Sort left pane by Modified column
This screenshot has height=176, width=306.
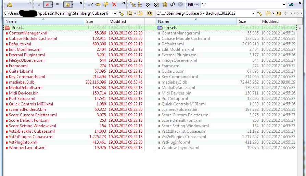point(126,21)
